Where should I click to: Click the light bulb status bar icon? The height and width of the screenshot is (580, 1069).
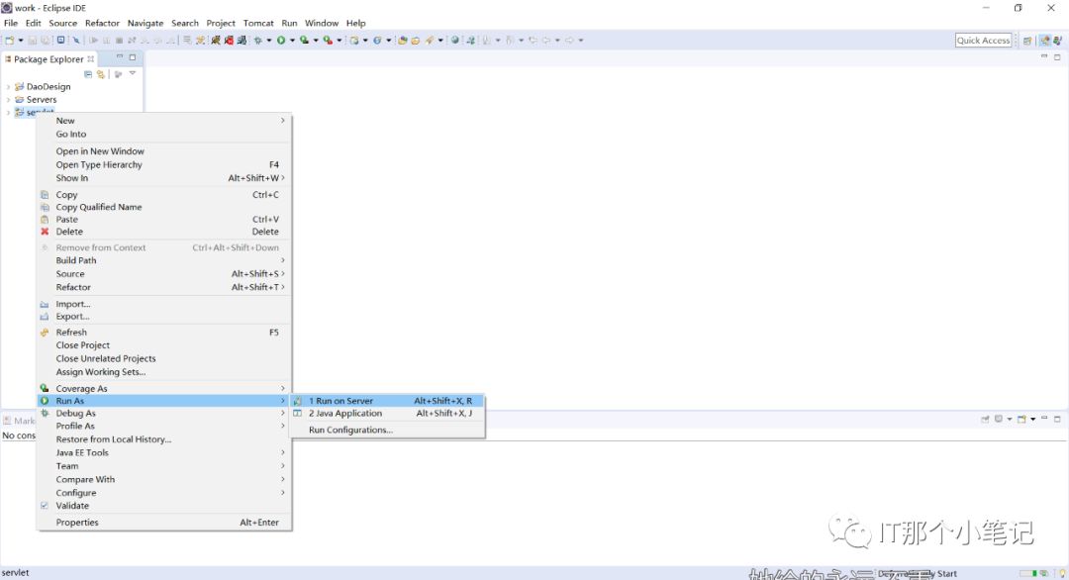point(1062,573)
